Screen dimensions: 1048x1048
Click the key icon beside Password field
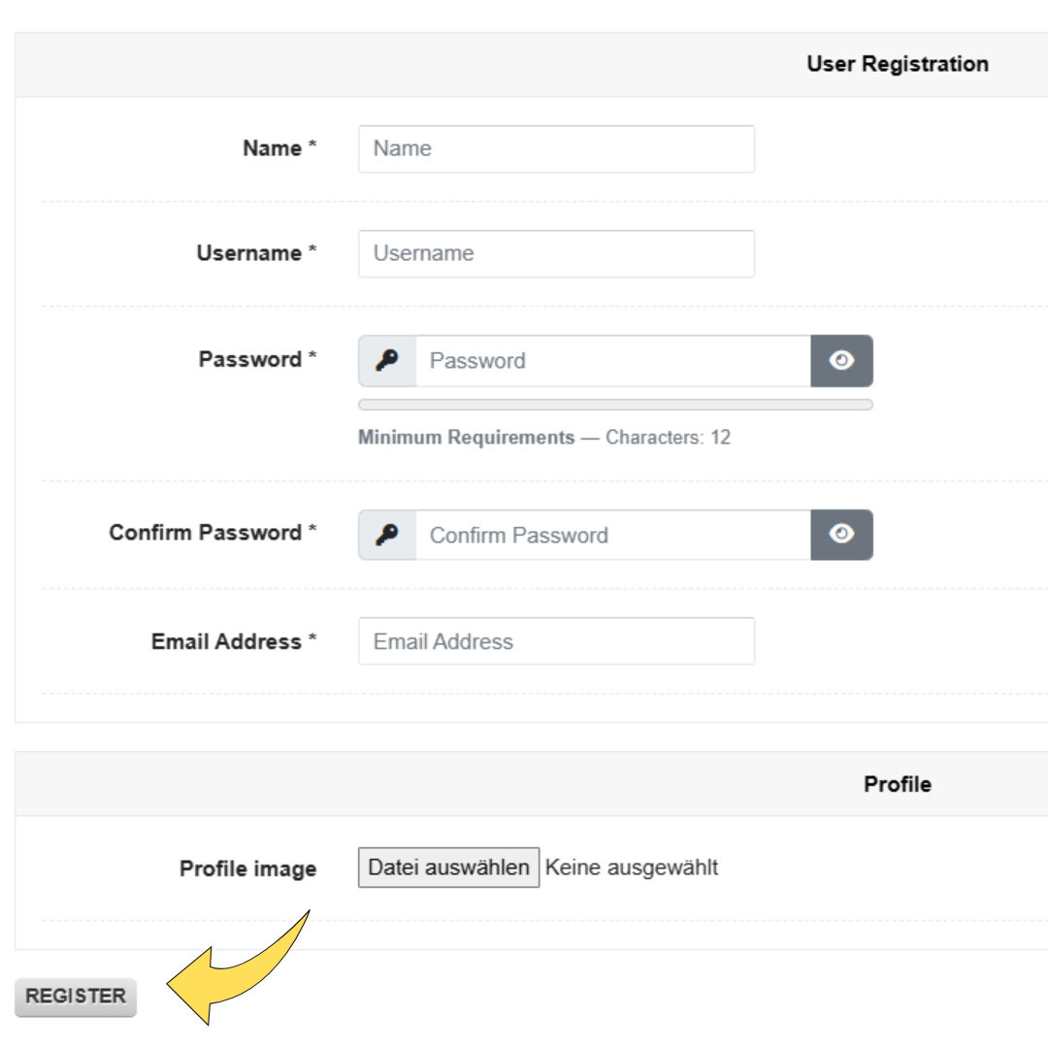click(387, 361)
